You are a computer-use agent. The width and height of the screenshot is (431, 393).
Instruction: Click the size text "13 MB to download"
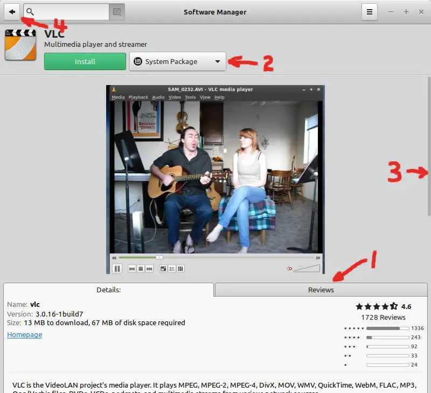[56, 322]
